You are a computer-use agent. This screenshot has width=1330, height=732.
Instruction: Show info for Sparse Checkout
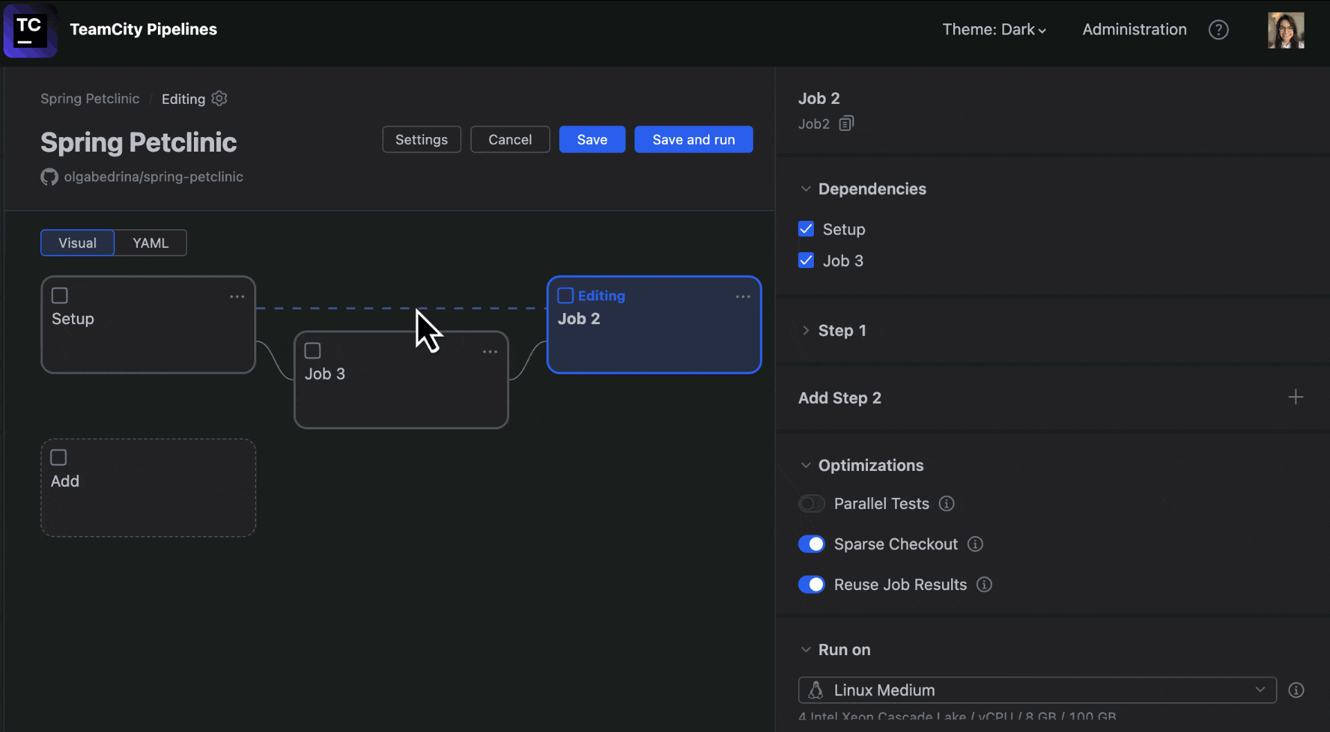(975, 544)
